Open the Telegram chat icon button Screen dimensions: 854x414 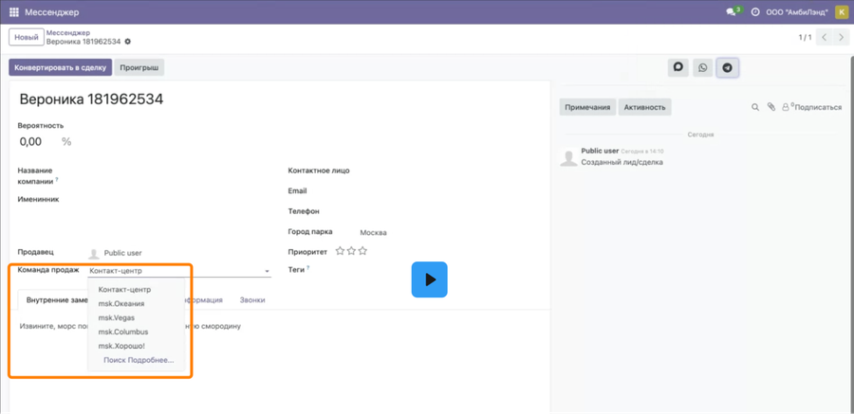click(727, 68)
